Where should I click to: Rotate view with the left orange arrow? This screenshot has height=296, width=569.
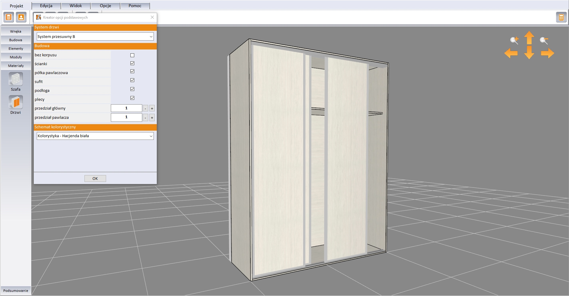tap(511, 53)
